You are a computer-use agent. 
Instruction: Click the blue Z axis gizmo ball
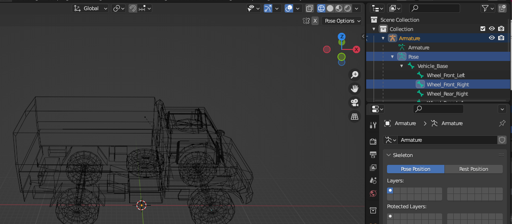342,36
